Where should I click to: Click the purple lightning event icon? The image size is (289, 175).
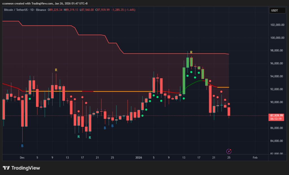click(x=229, y=151)
